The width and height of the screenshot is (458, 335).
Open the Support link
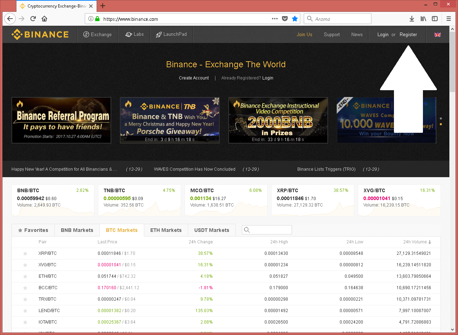click(x=332, y=35)
